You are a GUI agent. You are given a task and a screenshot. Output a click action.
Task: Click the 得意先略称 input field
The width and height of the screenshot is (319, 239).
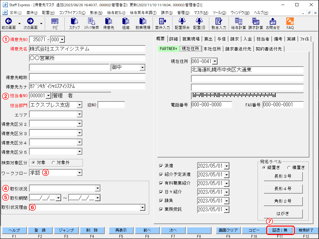[x=87, y=77]
